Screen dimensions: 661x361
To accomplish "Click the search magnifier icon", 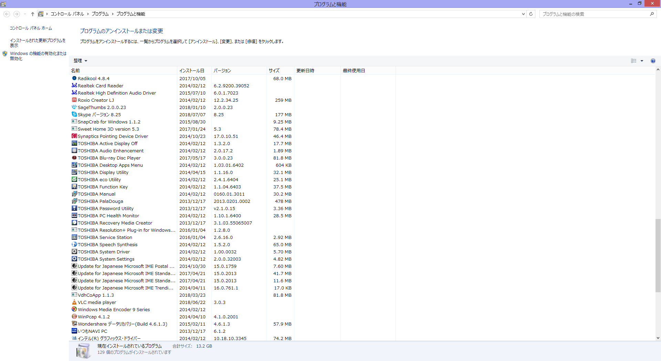I will click(x=652, y=14).
